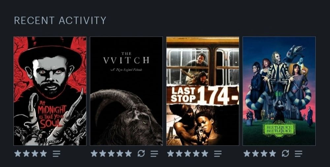The width and height of the screenshot is (330, 167).
Task: Click the rewatch icon under The Witch
Action: point(141,153)
